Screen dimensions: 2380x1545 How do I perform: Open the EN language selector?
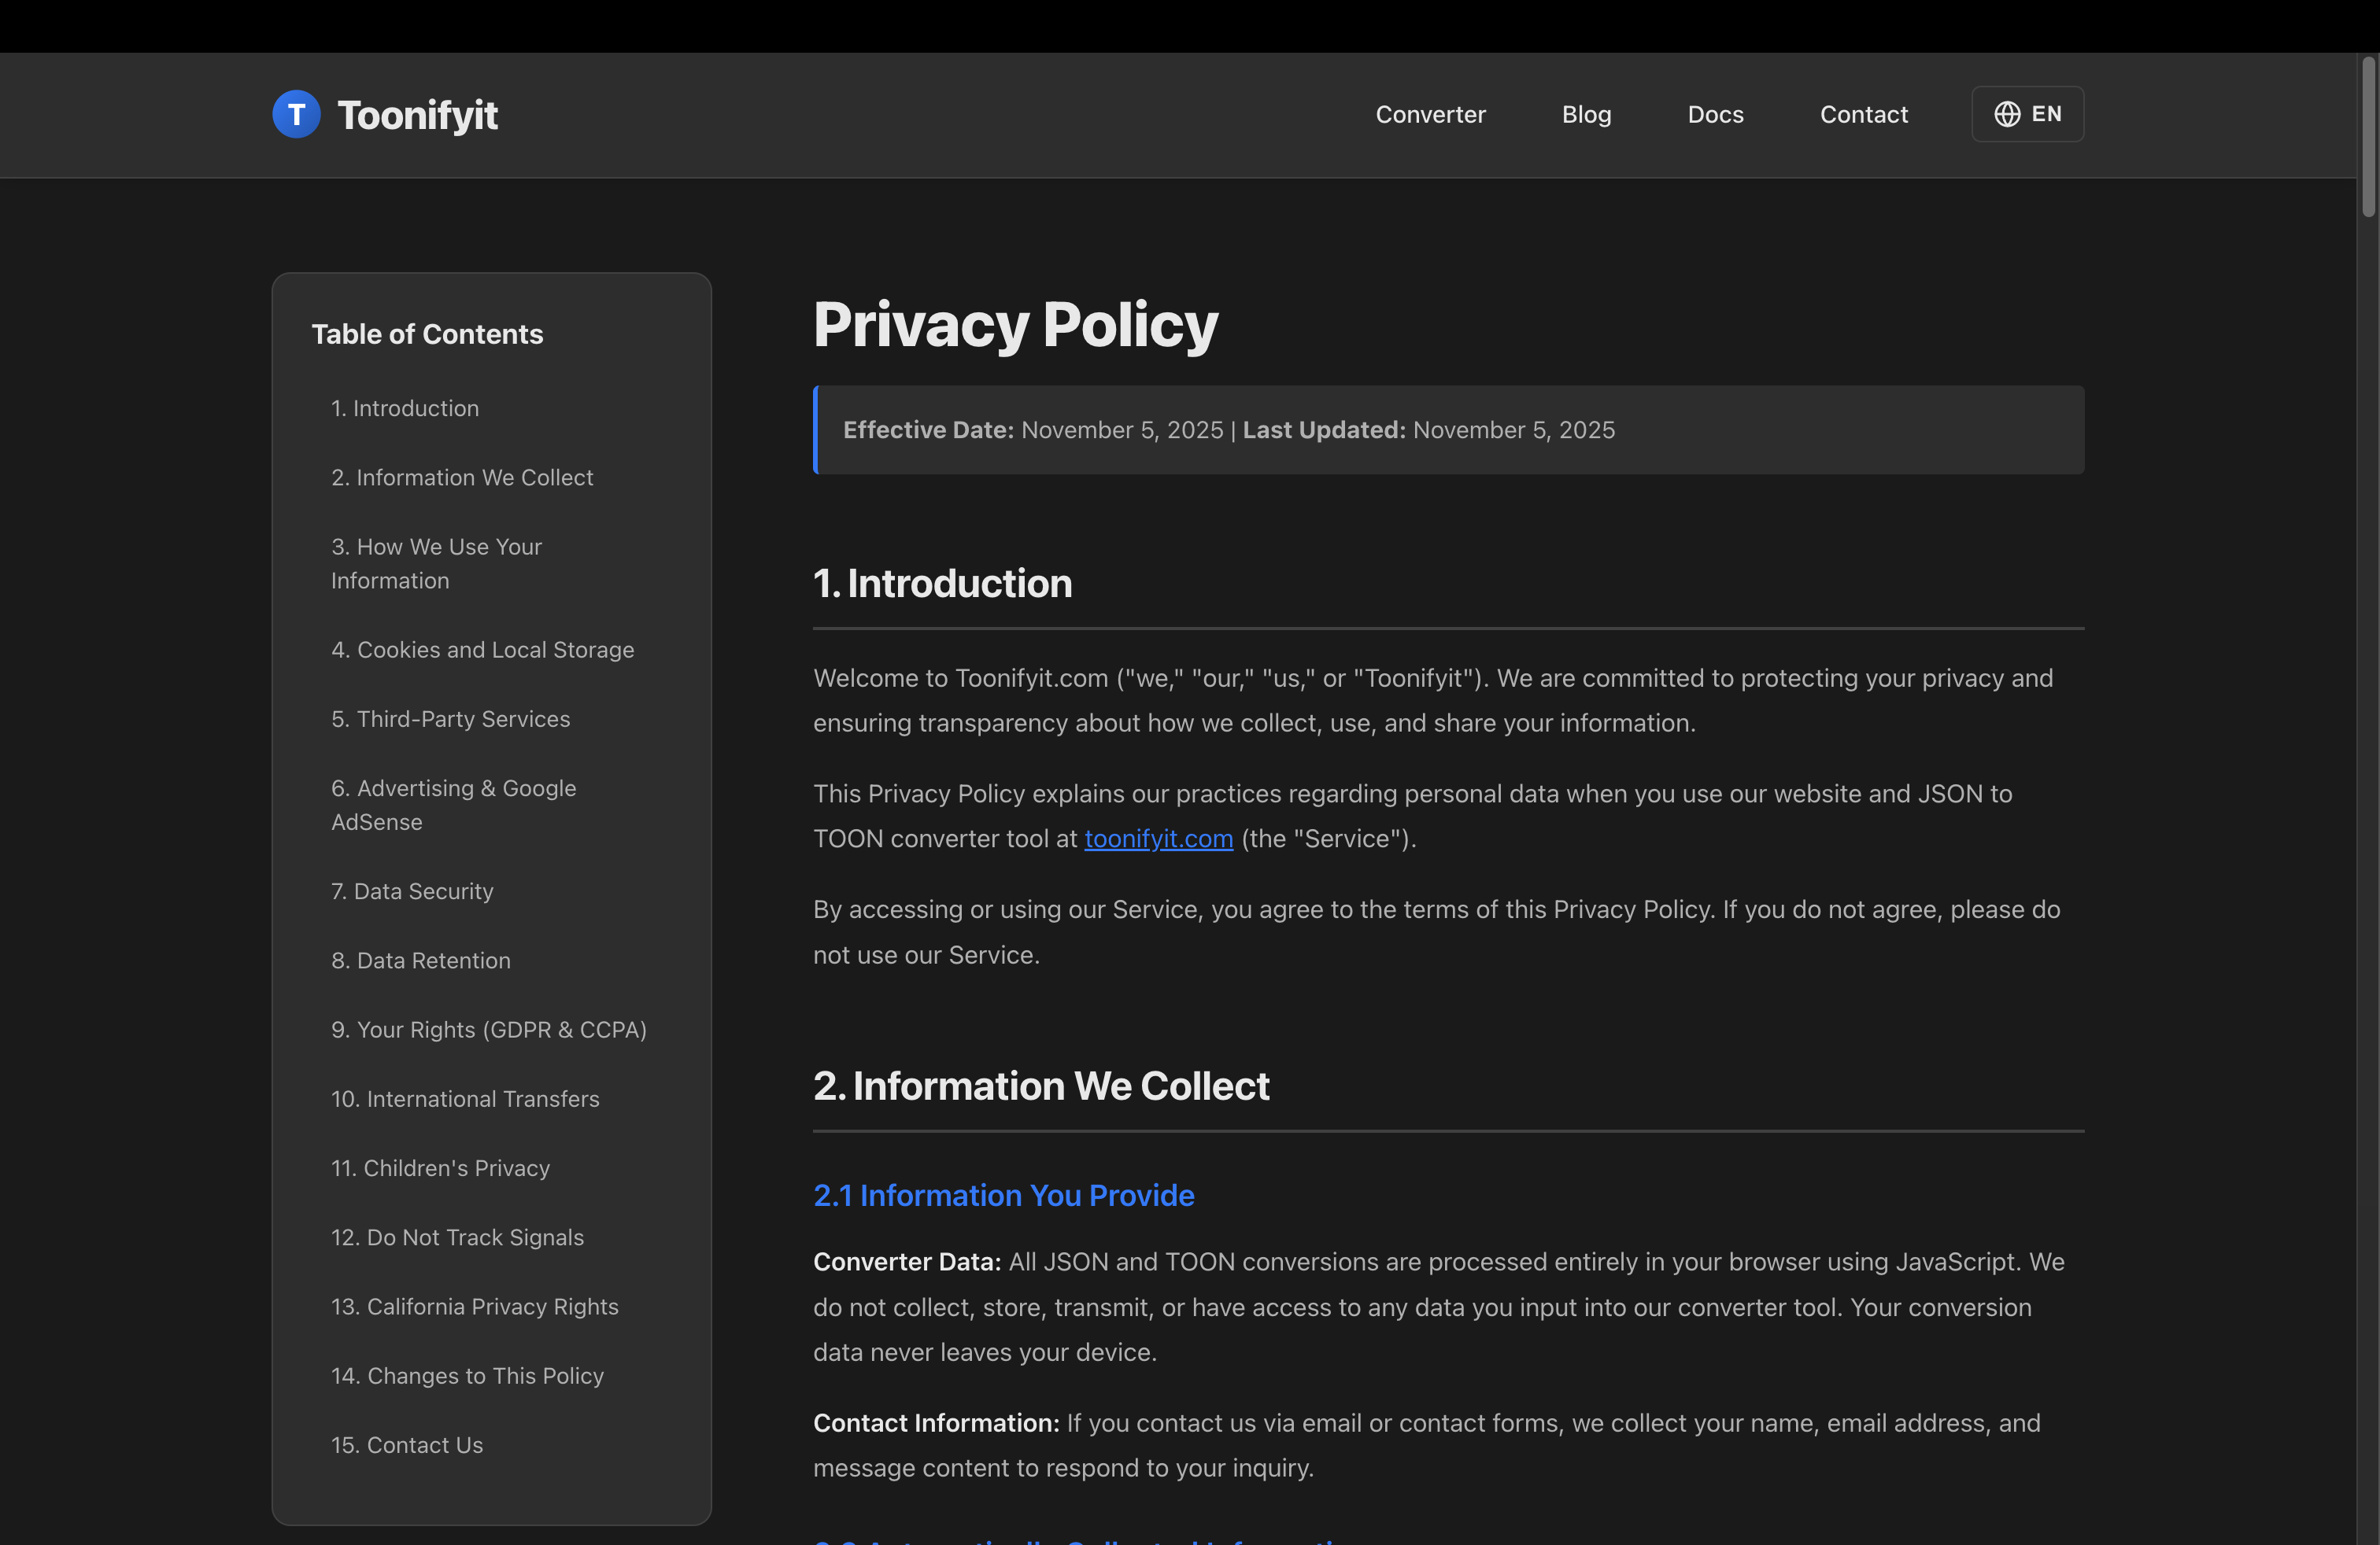tap(2027, 114)
